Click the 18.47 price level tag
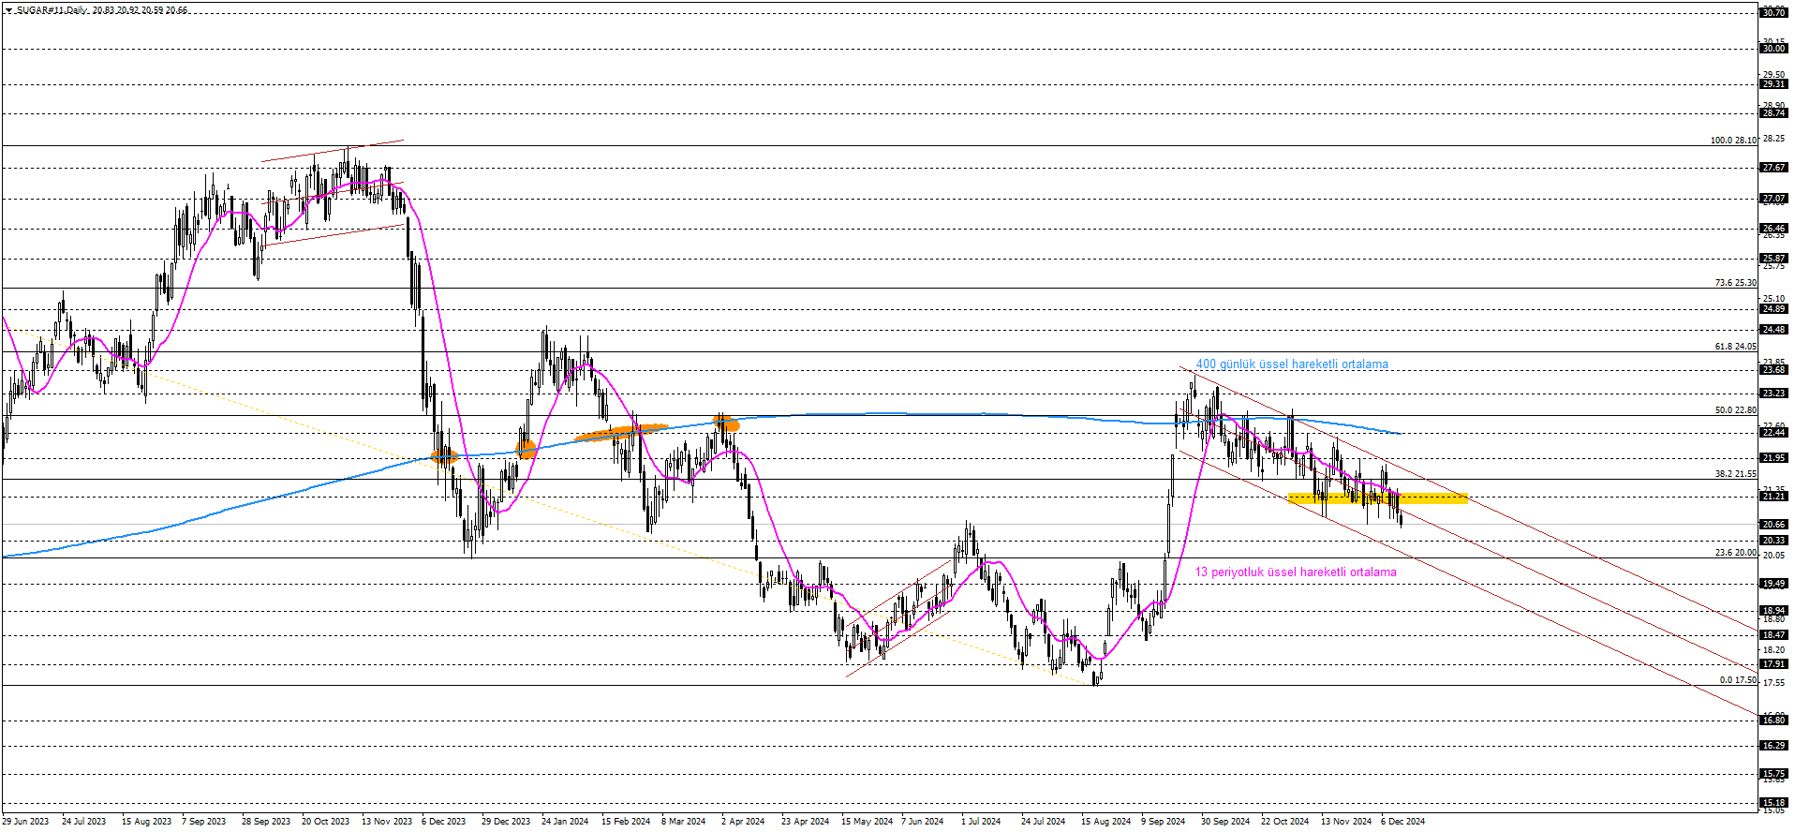 (1773, 635)
